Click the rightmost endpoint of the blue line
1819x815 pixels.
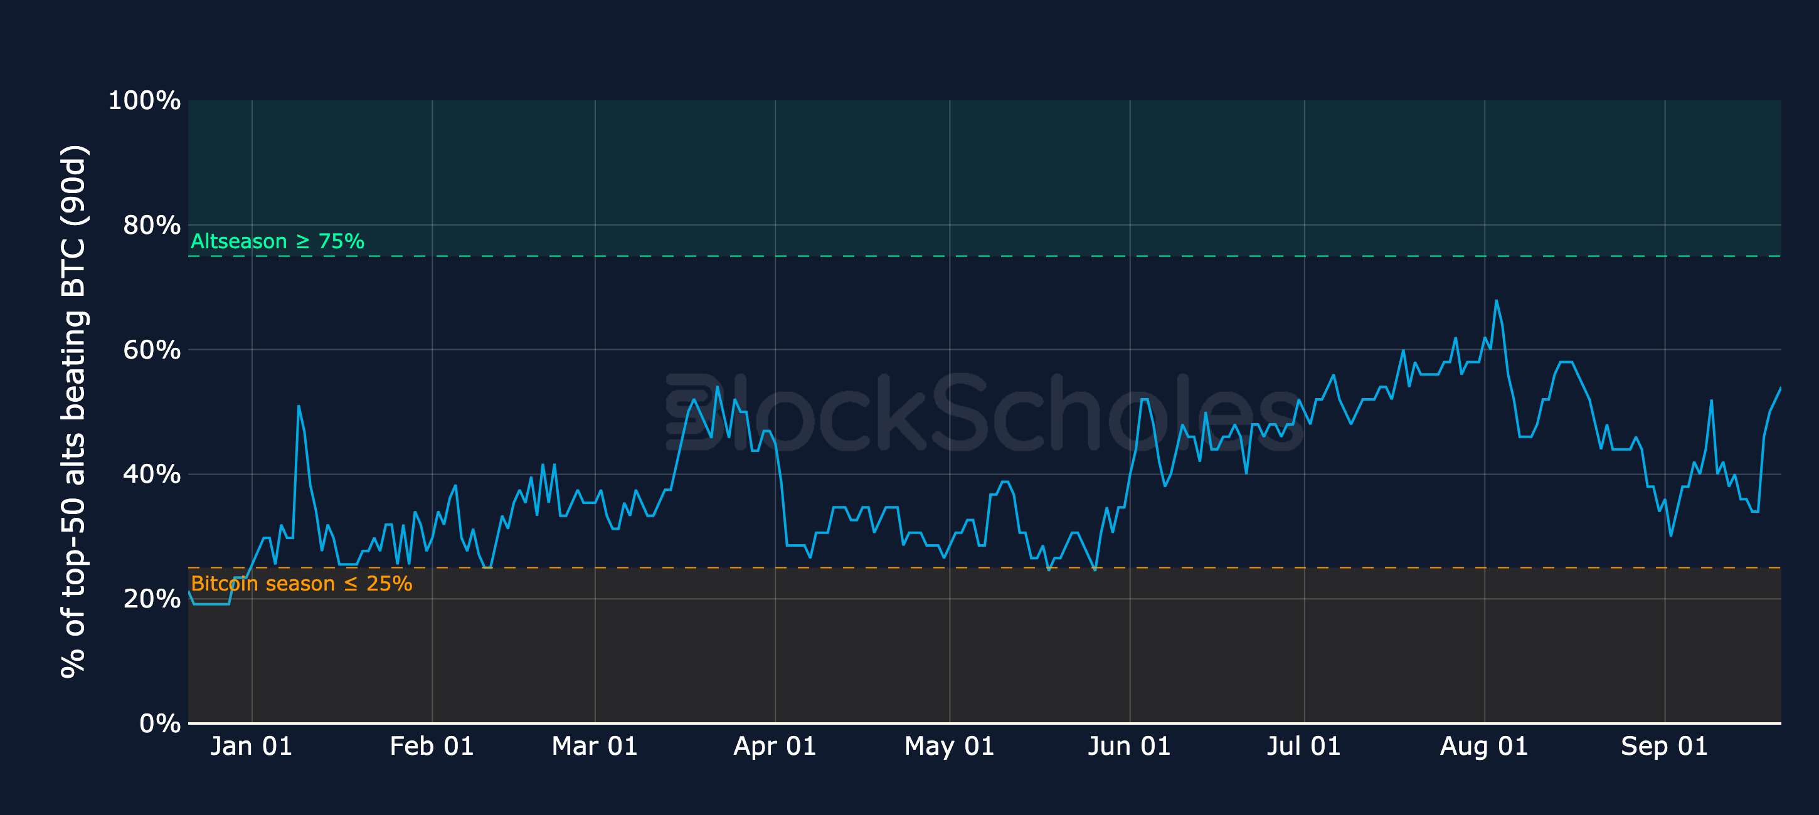point(1780,388)
